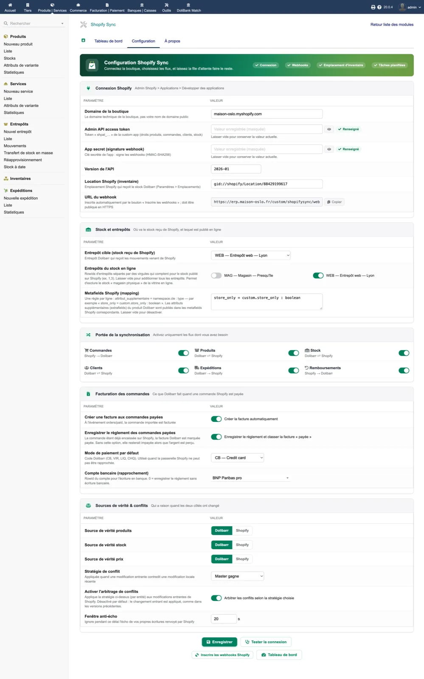The image size is (424, 679).
Task: Focus the Metafields Shopify mapping textarea
Action: [267, 302]
